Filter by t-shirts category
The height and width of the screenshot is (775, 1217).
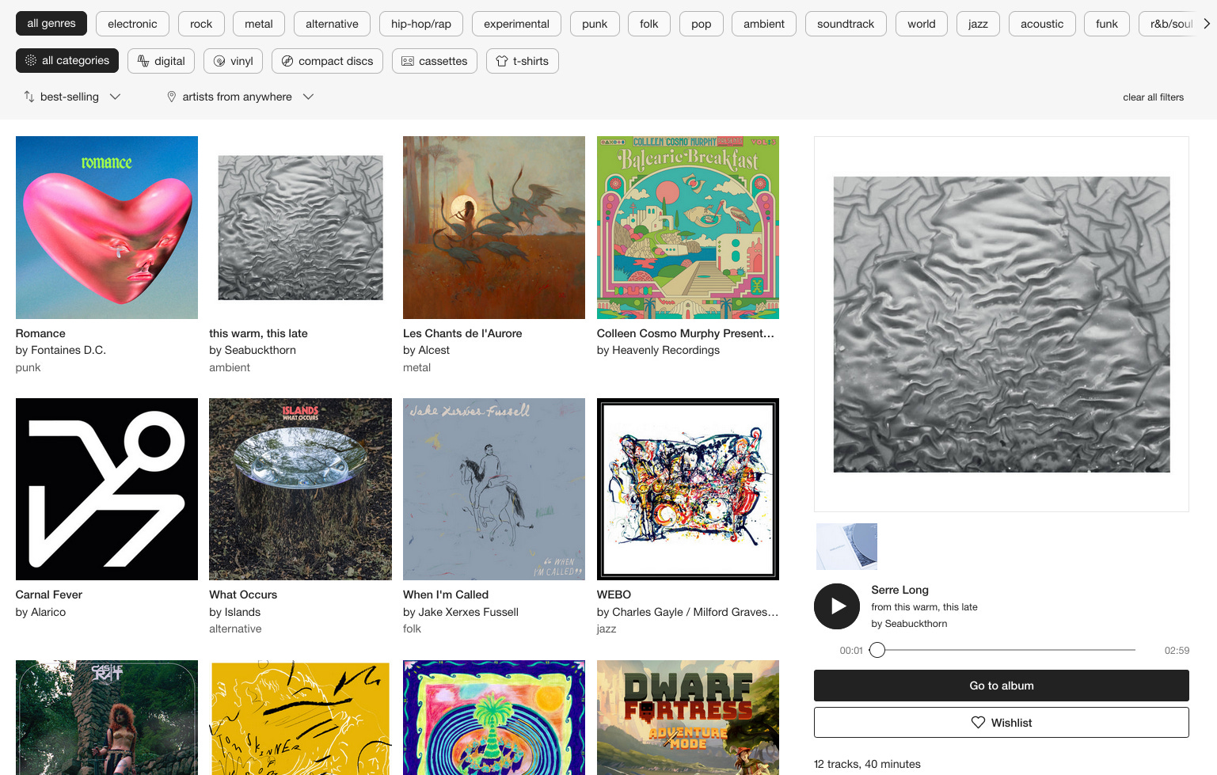coord(522,61)
